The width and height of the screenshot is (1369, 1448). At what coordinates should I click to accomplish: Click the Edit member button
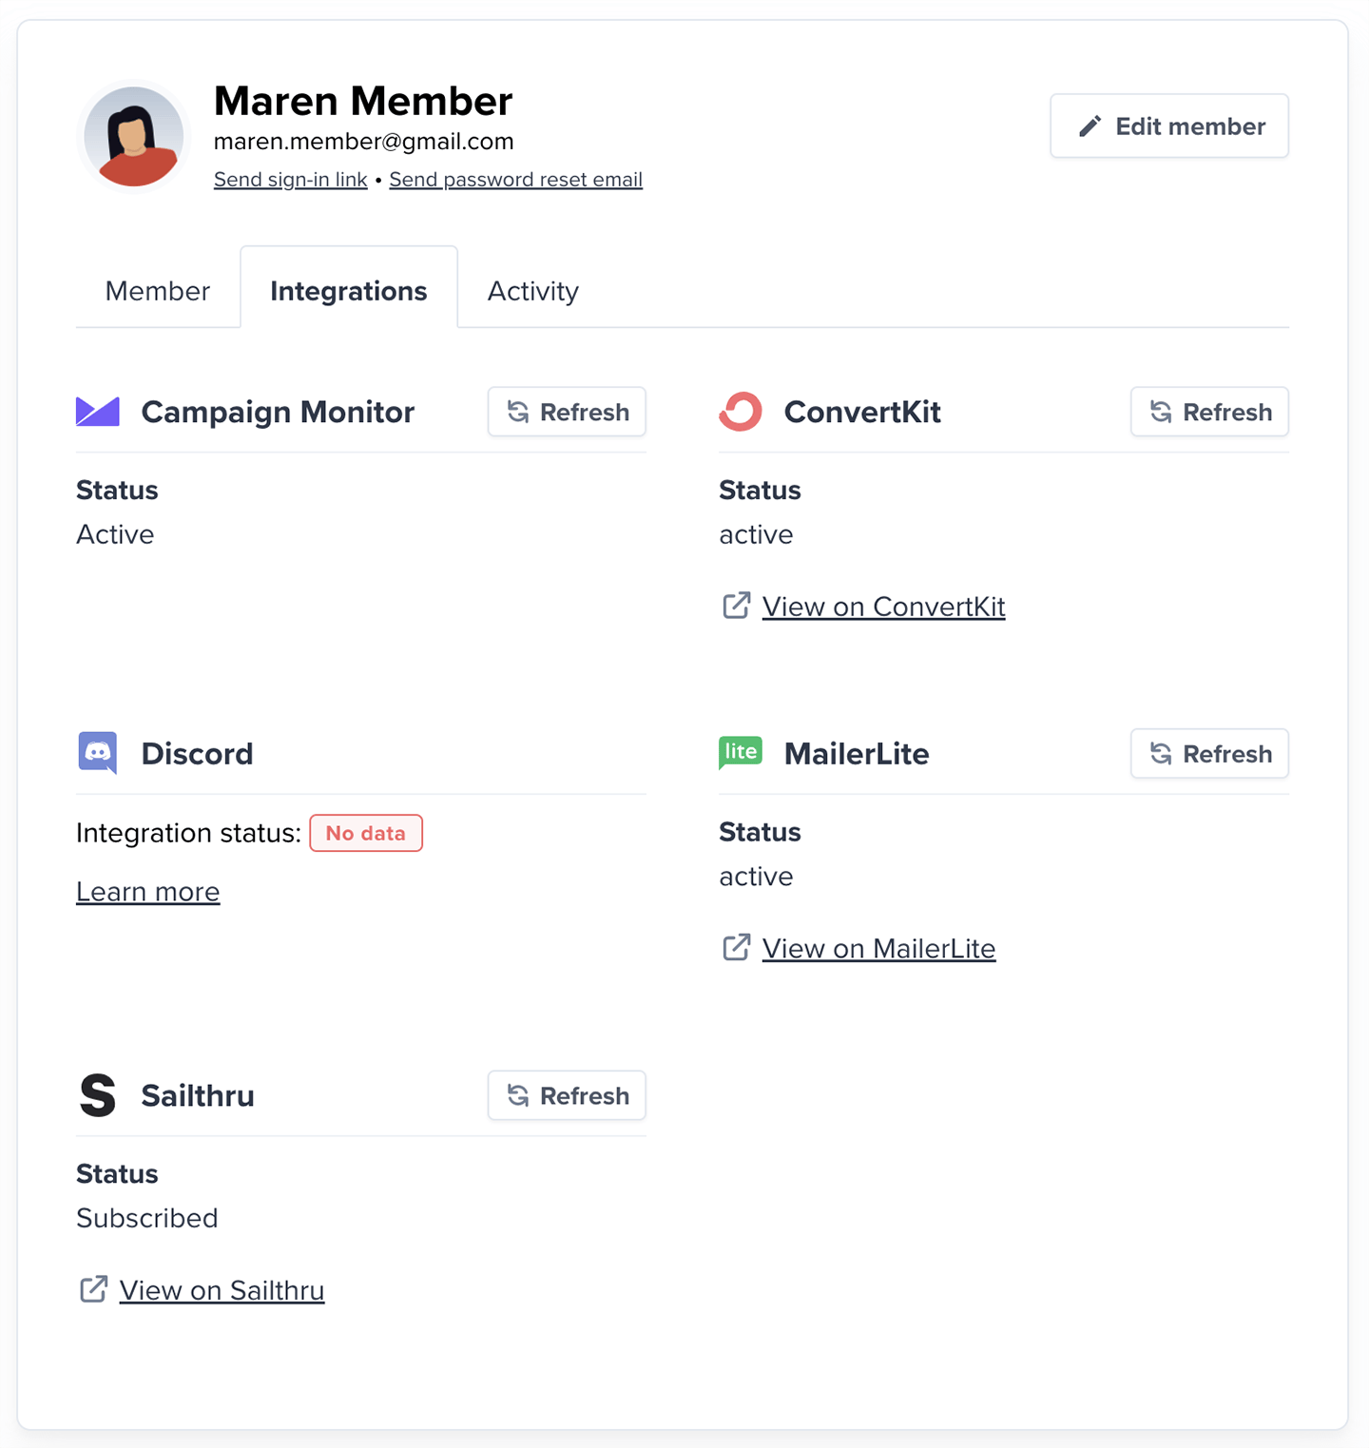pyautogui.click(x=1168, y=125)
